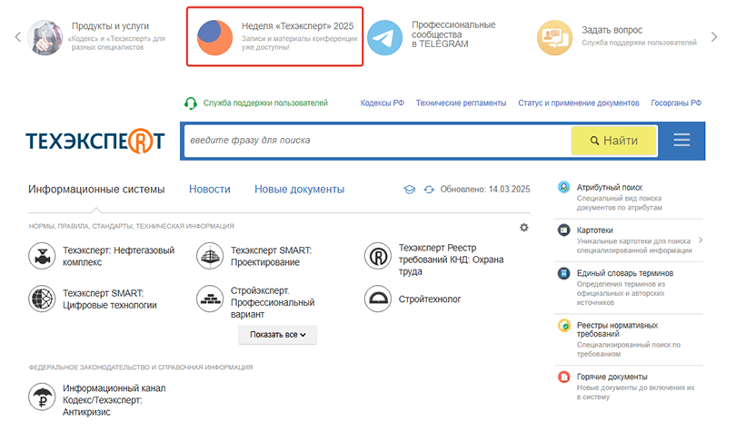This screenshot has width=736, height=431.
Task: Open the hamburger menu icon
Action: pos(681,140)
